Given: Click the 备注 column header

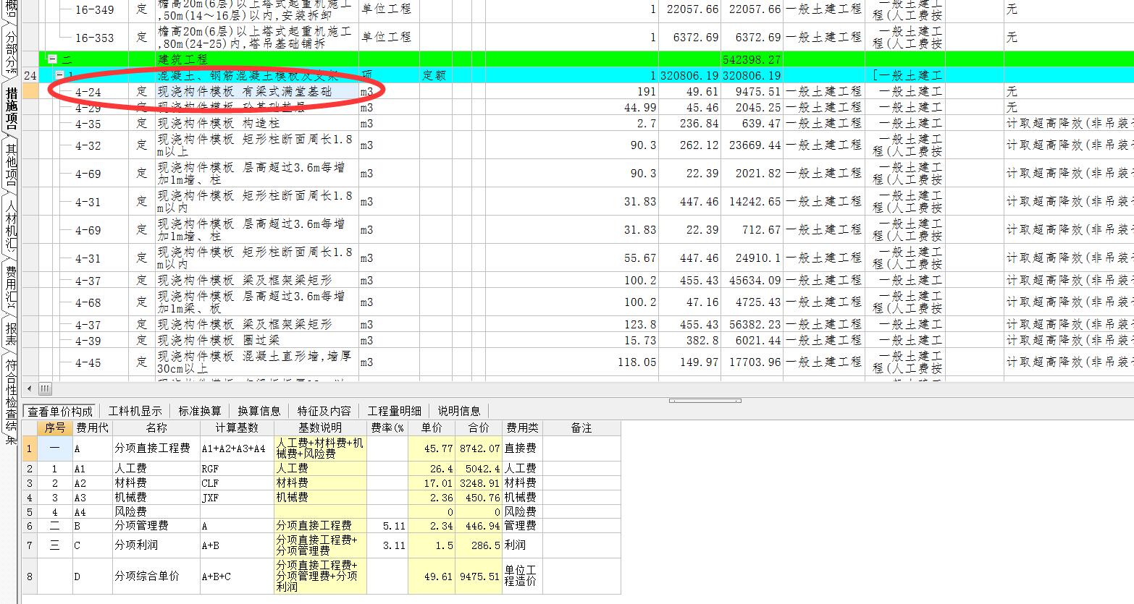Looking at the screenshot, I should tap(581, 428).
